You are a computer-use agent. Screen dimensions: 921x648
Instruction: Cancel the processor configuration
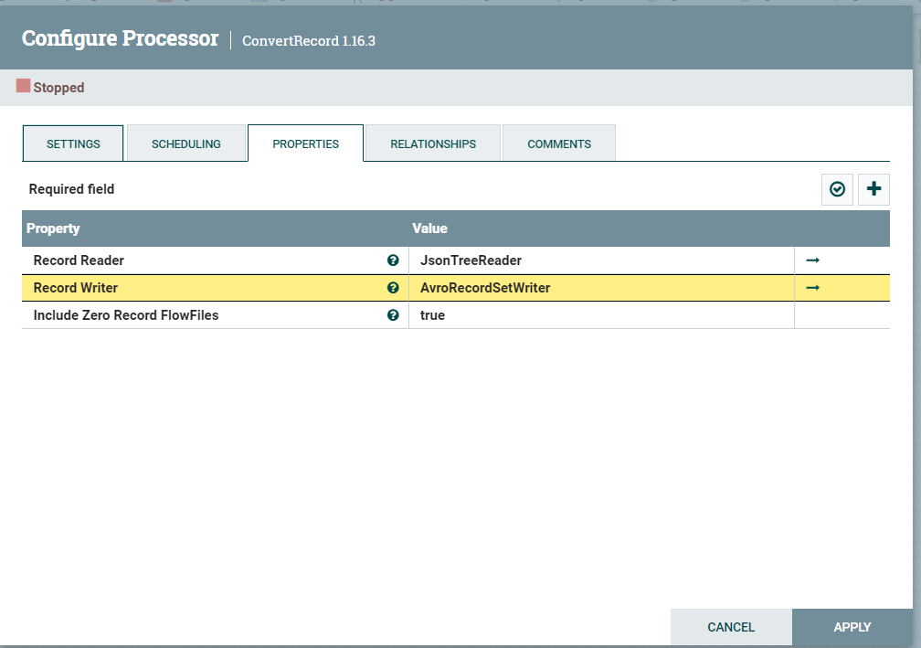click(x=731, y=627)
